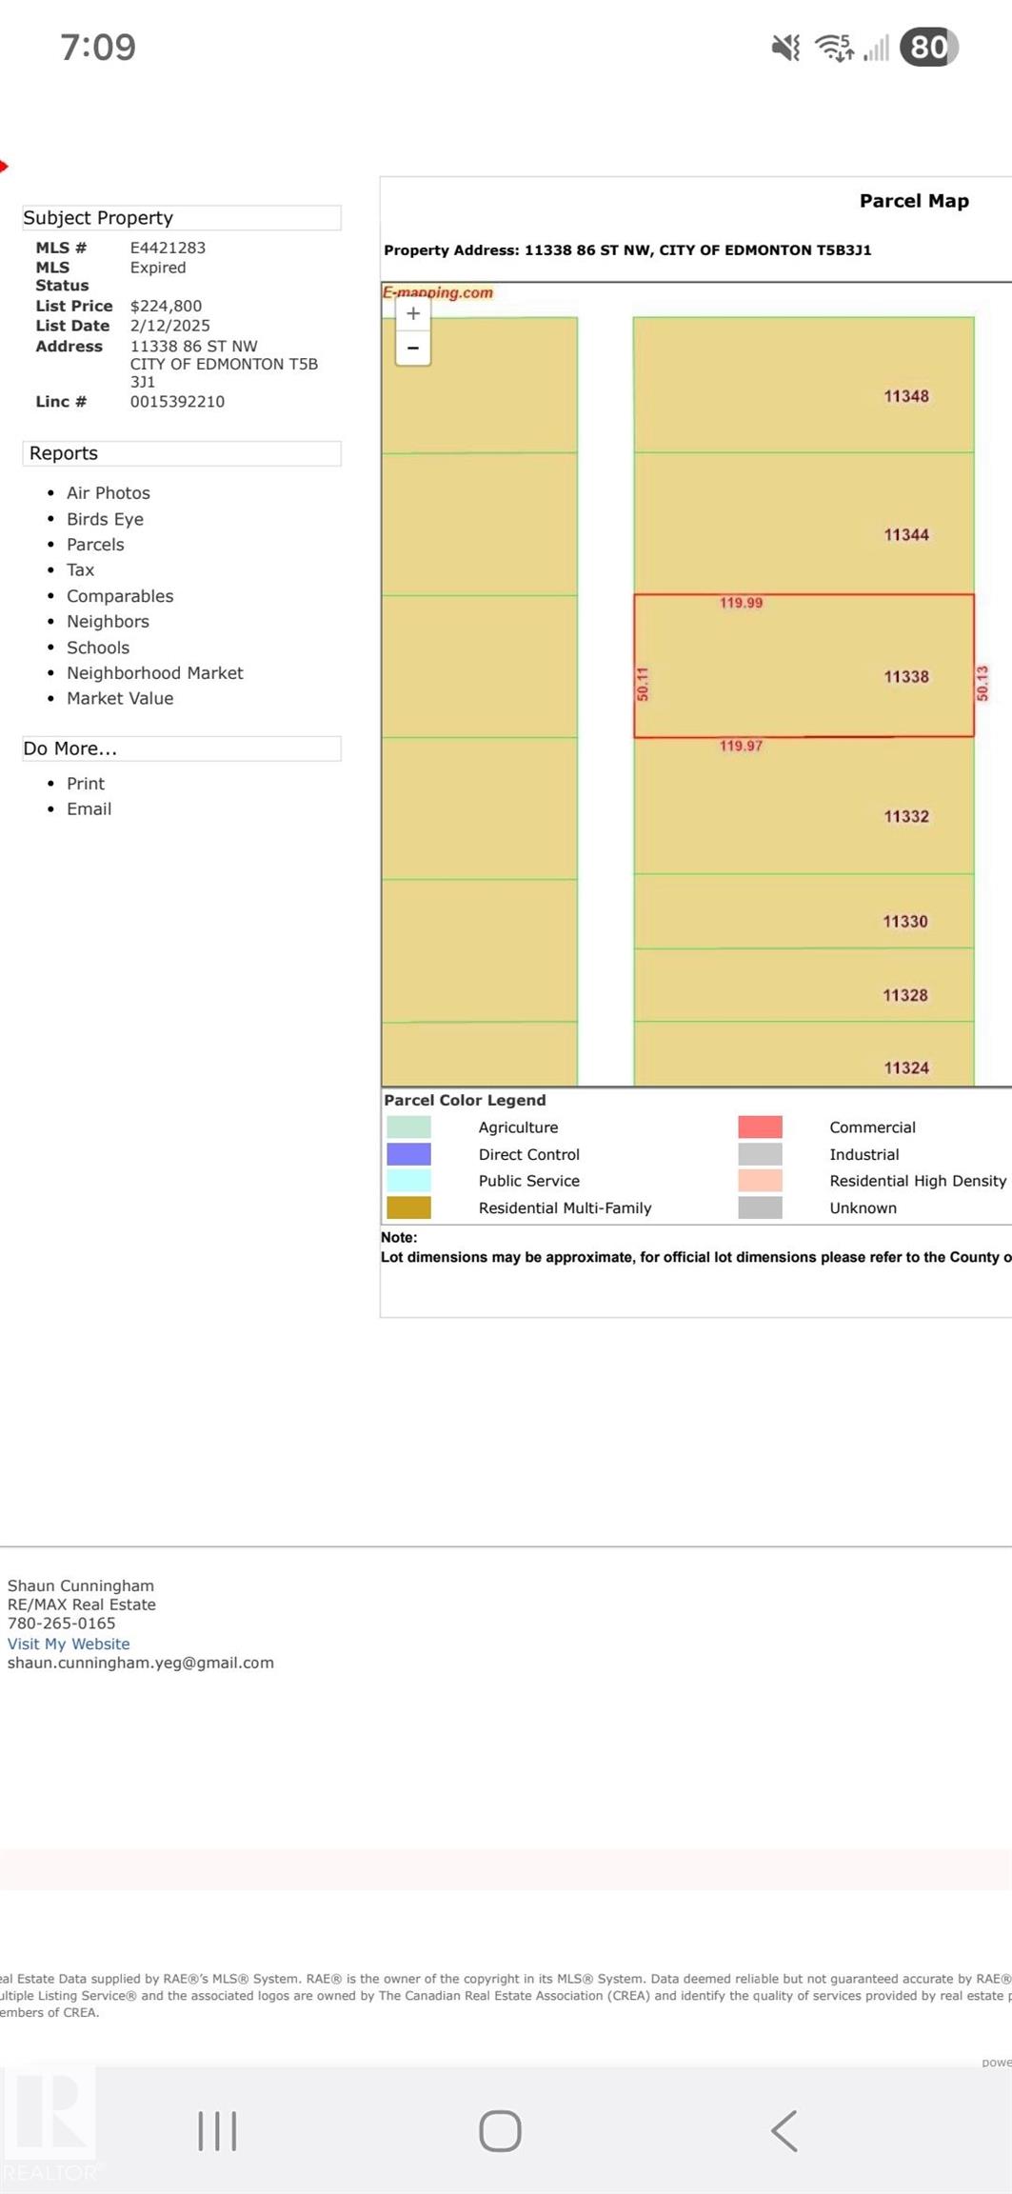Open the Schools report
1012x2194 pixels.
[98, 648]
